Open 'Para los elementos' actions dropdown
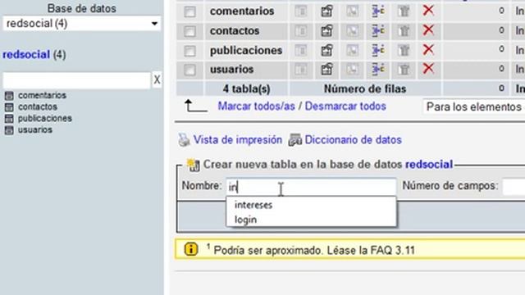The width and height of the screenshot is (525, 295). [x=474, y=107]
